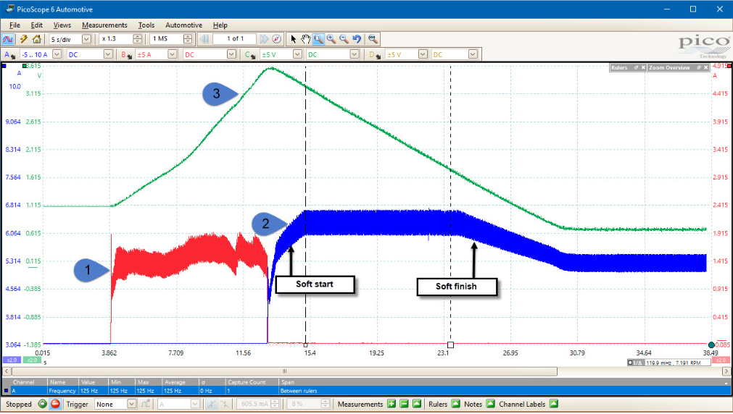This screenshot has width=733, height=414.
Task: Open Channel D DC coupling dropdown
Action: [x=473, y=54]
